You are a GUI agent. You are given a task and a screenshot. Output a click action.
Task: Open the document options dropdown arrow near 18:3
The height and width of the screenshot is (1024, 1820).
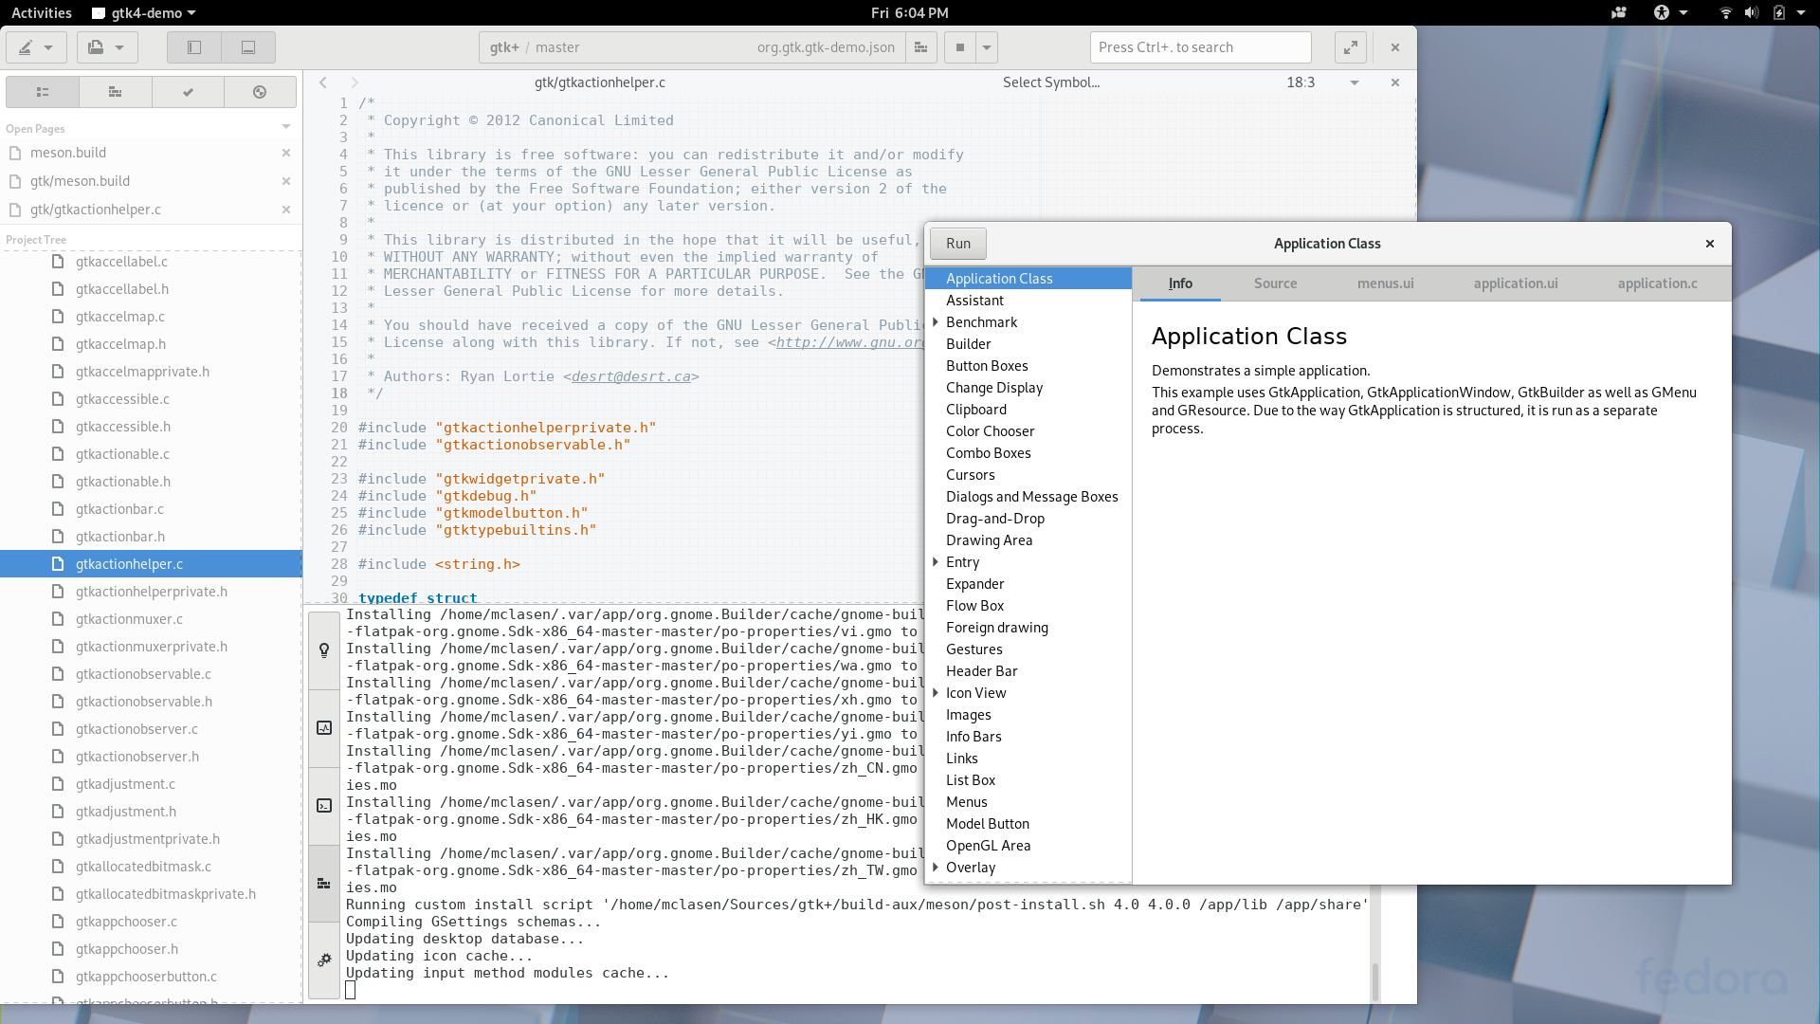1355,82
